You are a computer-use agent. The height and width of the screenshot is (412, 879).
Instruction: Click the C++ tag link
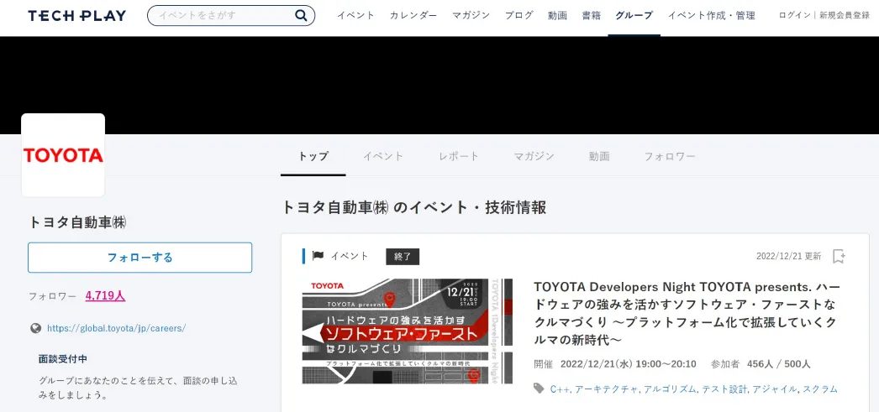click(560, 389)
